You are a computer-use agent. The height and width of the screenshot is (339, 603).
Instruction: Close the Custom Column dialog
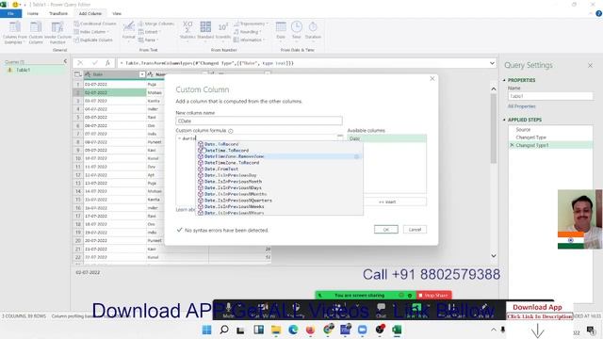click(432, 78)
